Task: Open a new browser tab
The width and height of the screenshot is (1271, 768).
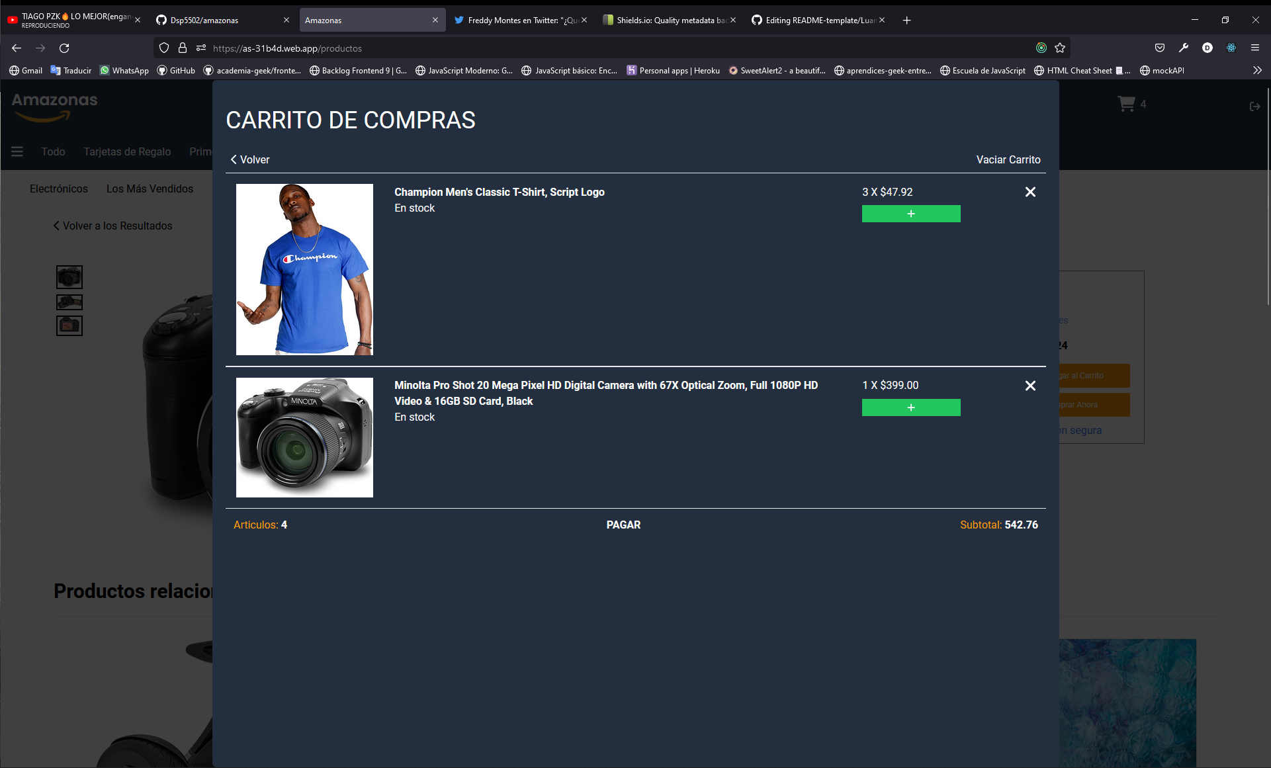Action: 906,21
